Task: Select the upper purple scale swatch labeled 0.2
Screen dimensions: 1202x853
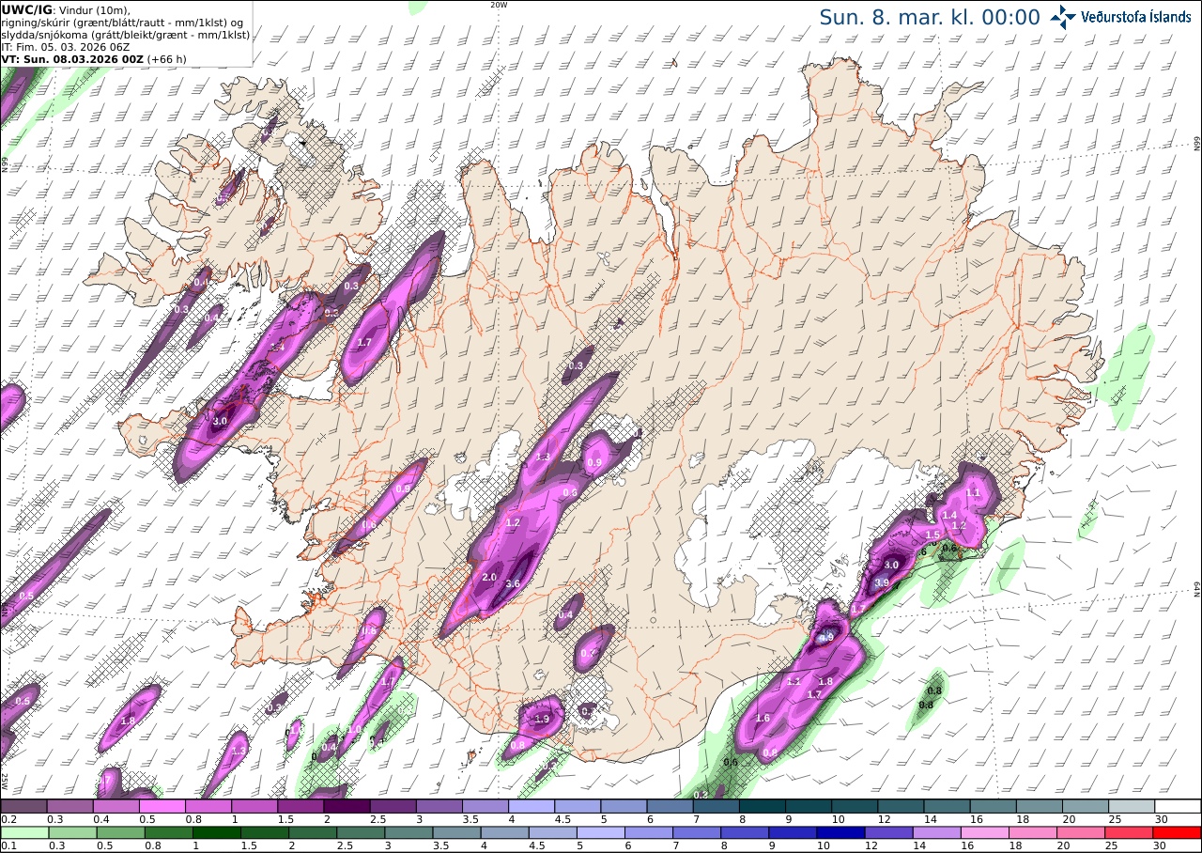Action: point(23,806)
